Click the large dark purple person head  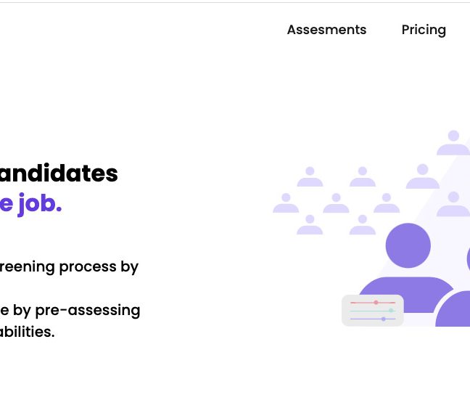(408, 245)
